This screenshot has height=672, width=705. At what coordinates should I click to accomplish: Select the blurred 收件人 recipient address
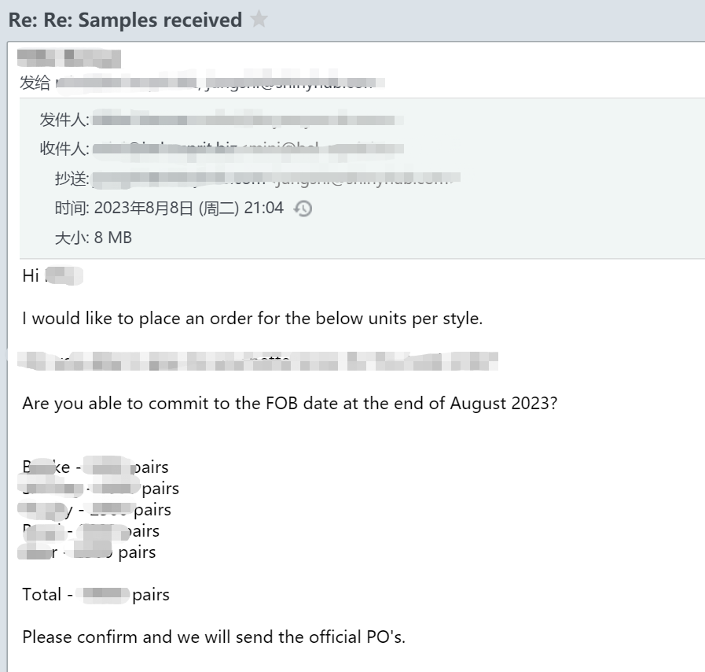click(x=248, y=148)
